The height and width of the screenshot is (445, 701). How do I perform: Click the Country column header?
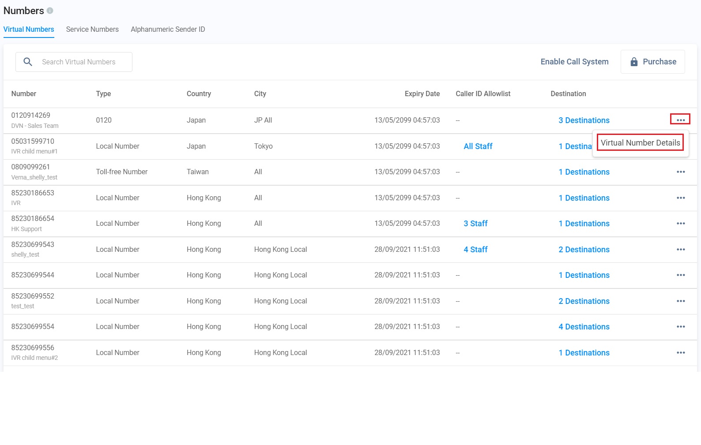199,93
